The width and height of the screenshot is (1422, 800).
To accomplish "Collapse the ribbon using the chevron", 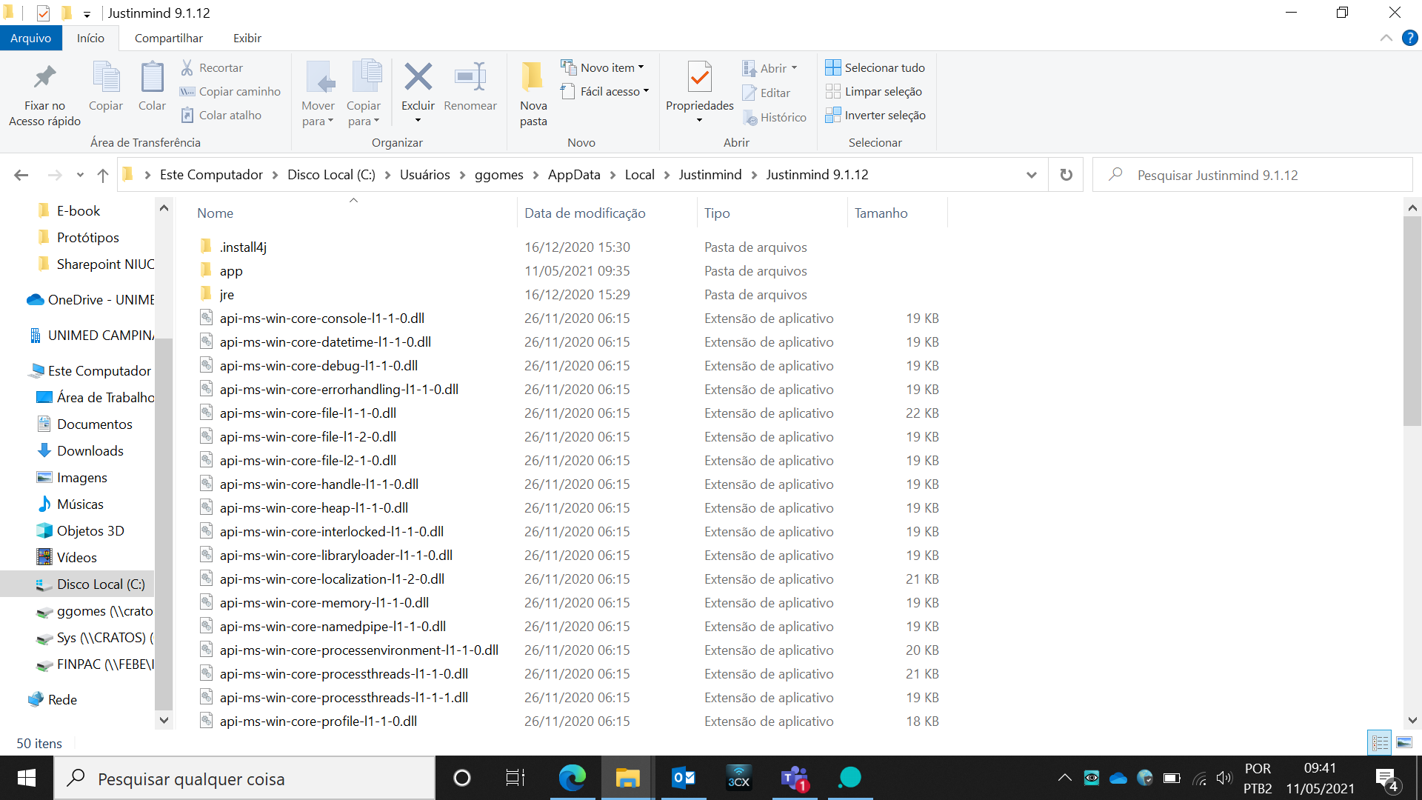I will pyautogui.click(x=1386, y=38).
